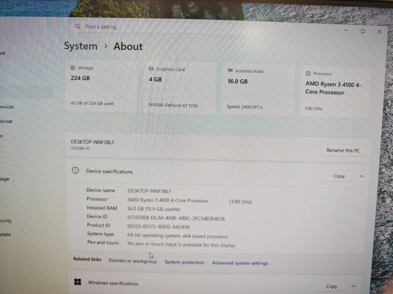393x294 pixels.
Task: Select the sidebar item ending in 'curity'
Action: [x=6, y=221]
